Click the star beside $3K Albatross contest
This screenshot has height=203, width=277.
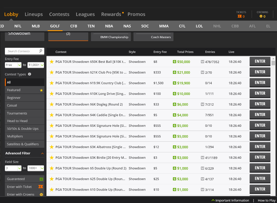(x=52, y=147)
